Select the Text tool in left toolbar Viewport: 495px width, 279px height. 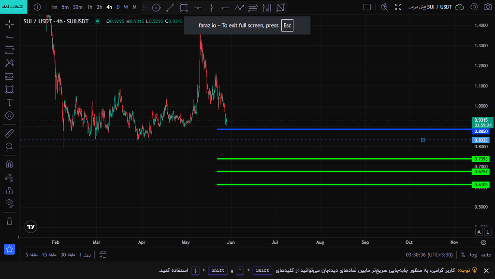pyautogui.click(x=10, y=102)
